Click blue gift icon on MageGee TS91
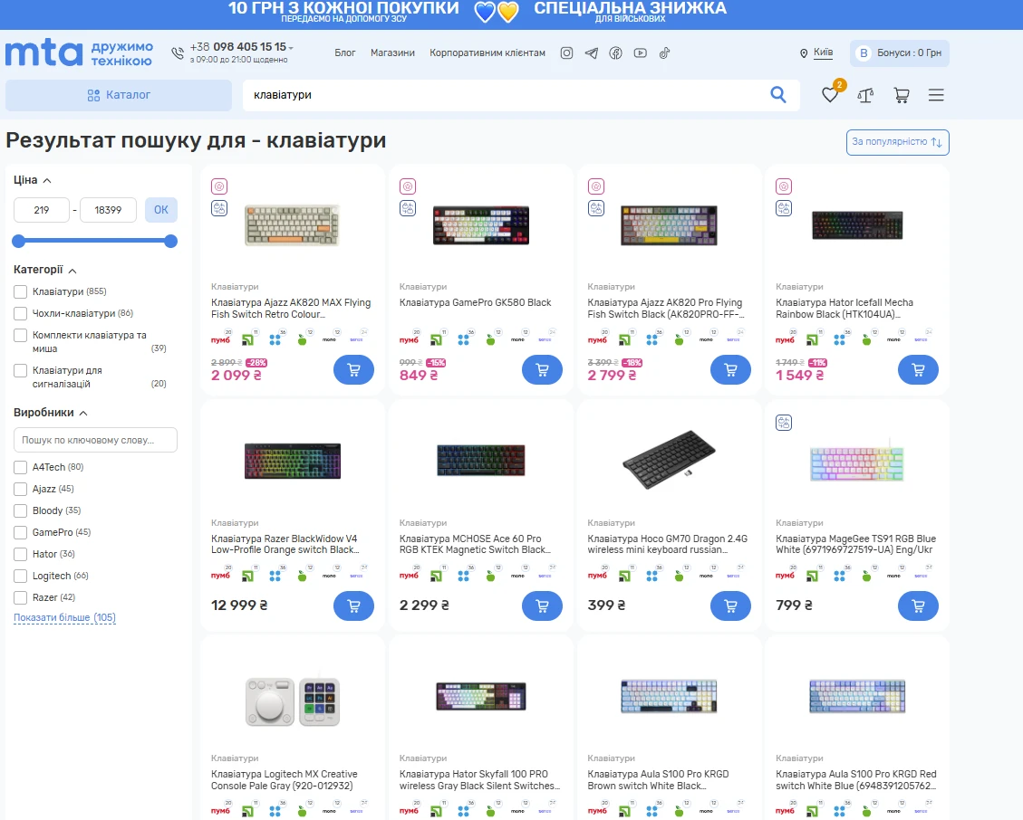 (x=784, y=423)
